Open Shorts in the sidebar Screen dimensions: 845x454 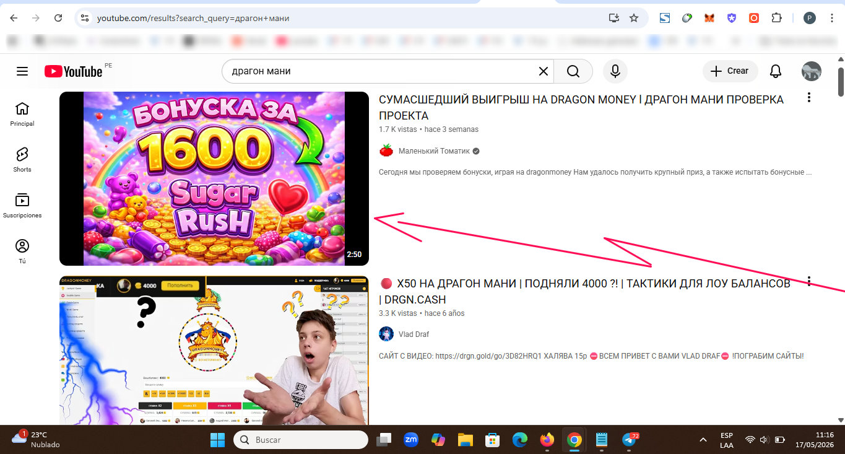point(22,160)
